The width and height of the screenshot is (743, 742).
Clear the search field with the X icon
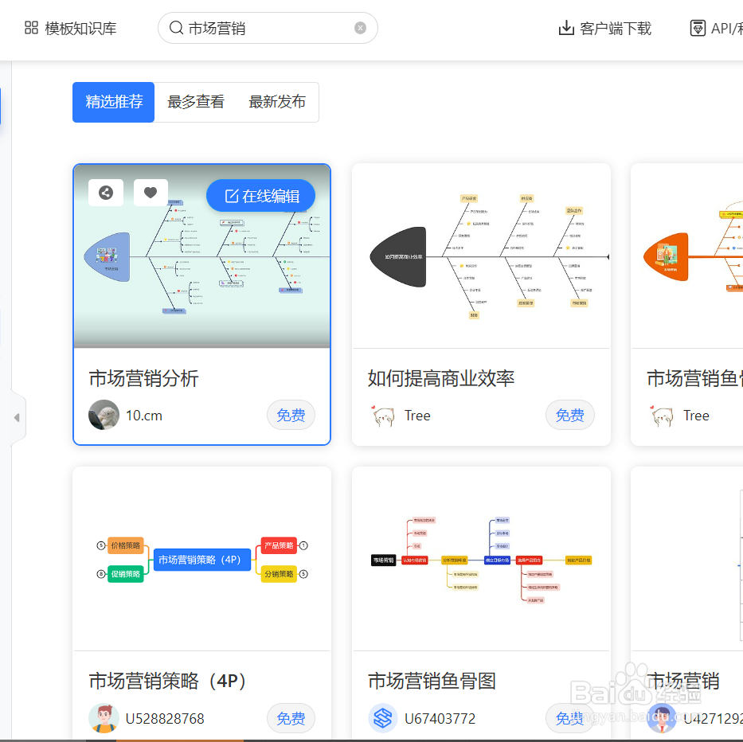[360, 28]
